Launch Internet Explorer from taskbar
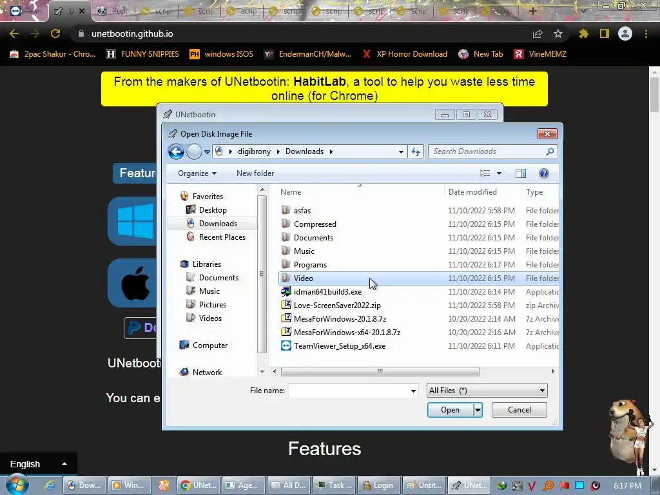This screenshot has width=660, height=495. pos(50,485)
